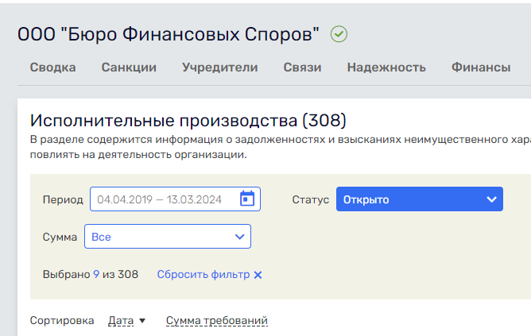Click the Исполнительные производства (308) heading
This screenshot has width=531, height=336.
(x=188, y=121)
